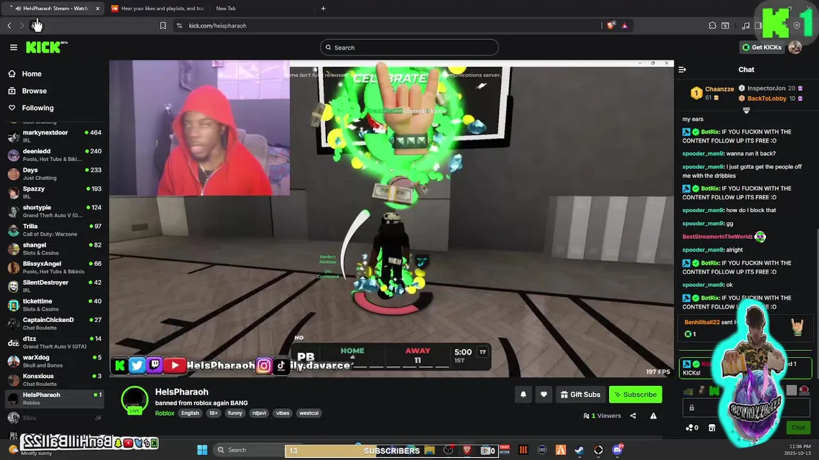Open SilentDestroyer channel in sidebar
Screen dimensions: 819x460
tap(54, 286)
